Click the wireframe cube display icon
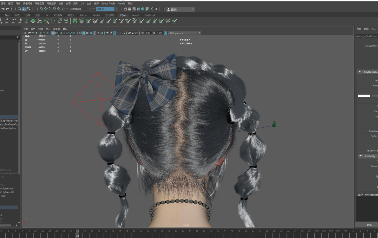This screenshot has width=378, height=238. [80, 33]
